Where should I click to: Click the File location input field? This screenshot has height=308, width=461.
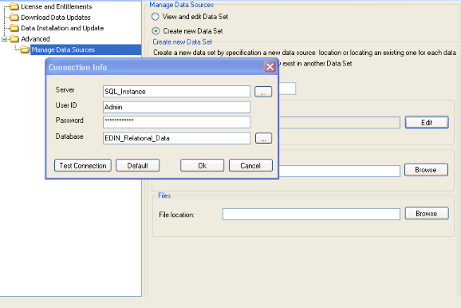[311, 214]
